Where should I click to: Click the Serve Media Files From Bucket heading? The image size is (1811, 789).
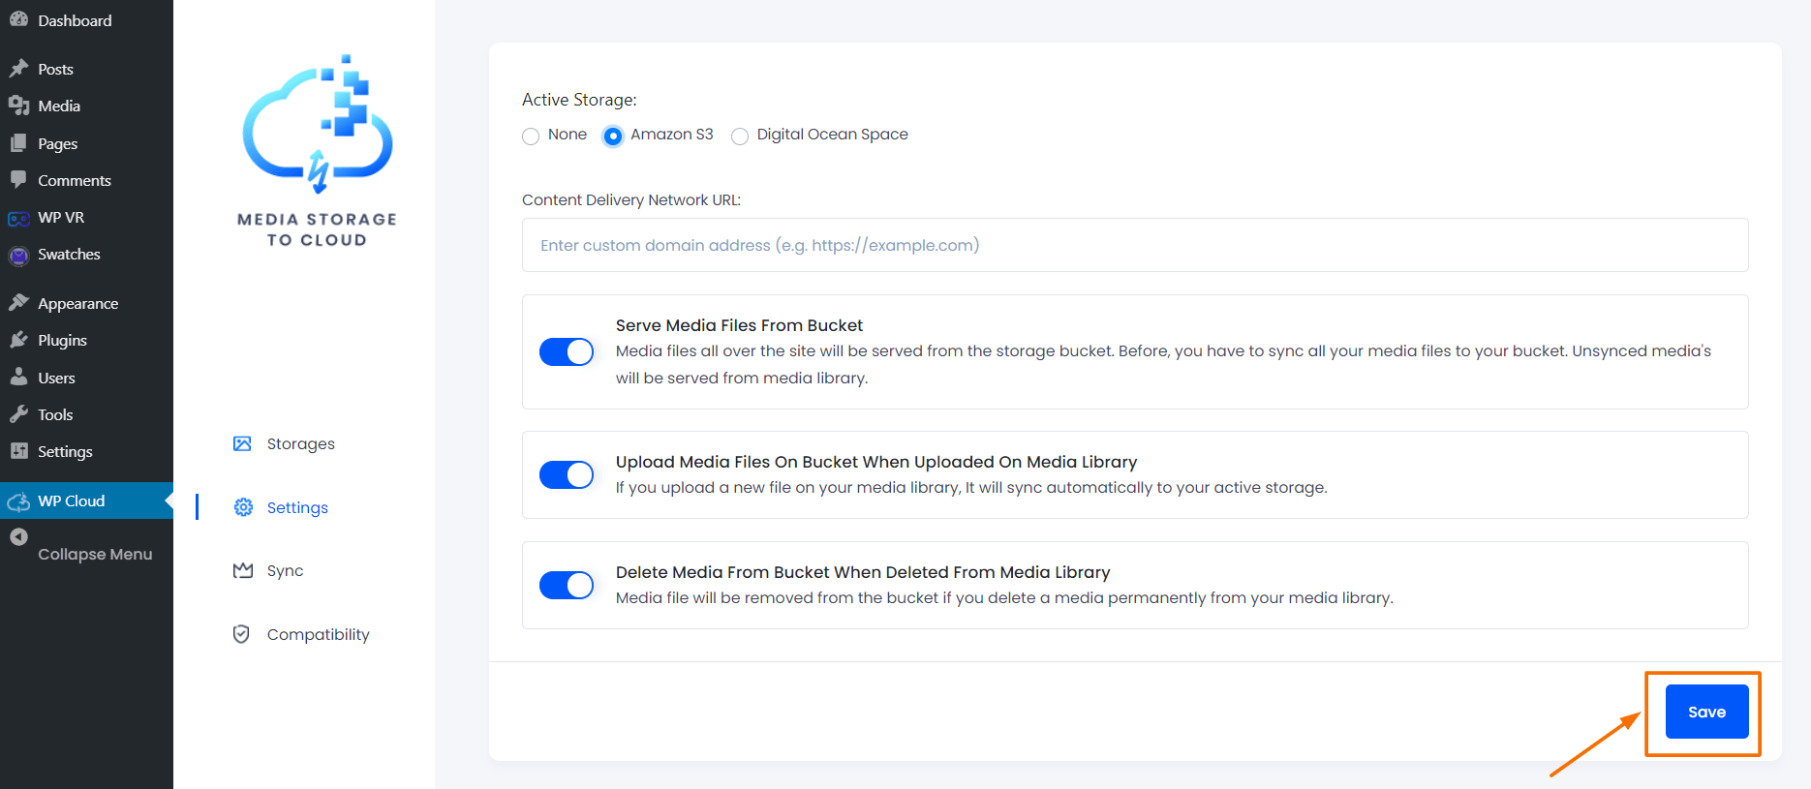click(739, 325)
